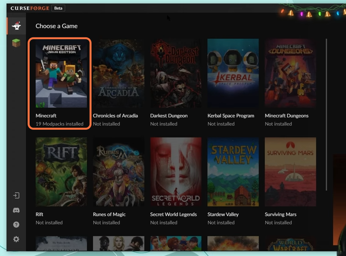Click the 'Chronicles of Arcadia' title text
Viewport: 346px width, 256px height.
[115, 116]
